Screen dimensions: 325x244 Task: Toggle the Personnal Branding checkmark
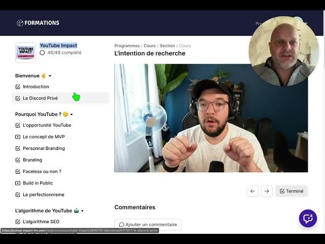[18, 148]
